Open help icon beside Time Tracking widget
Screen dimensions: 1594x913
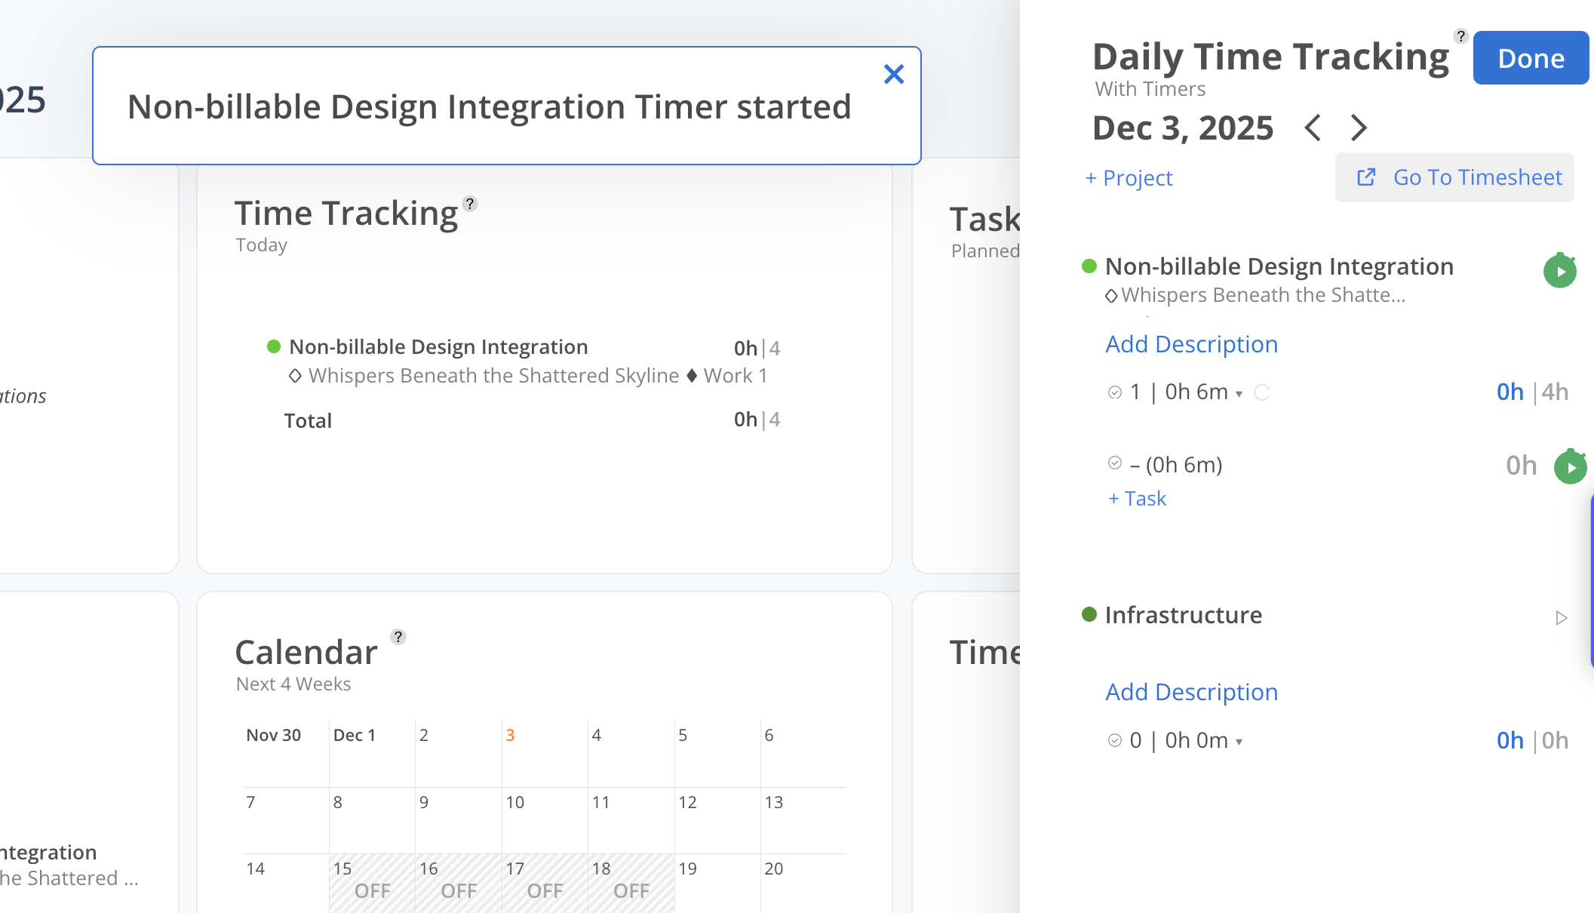click(x=470, y=204)
